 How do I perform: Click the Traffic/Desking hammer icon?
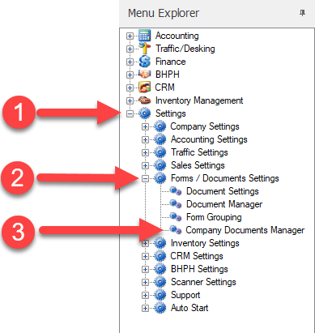coord(145,49)
